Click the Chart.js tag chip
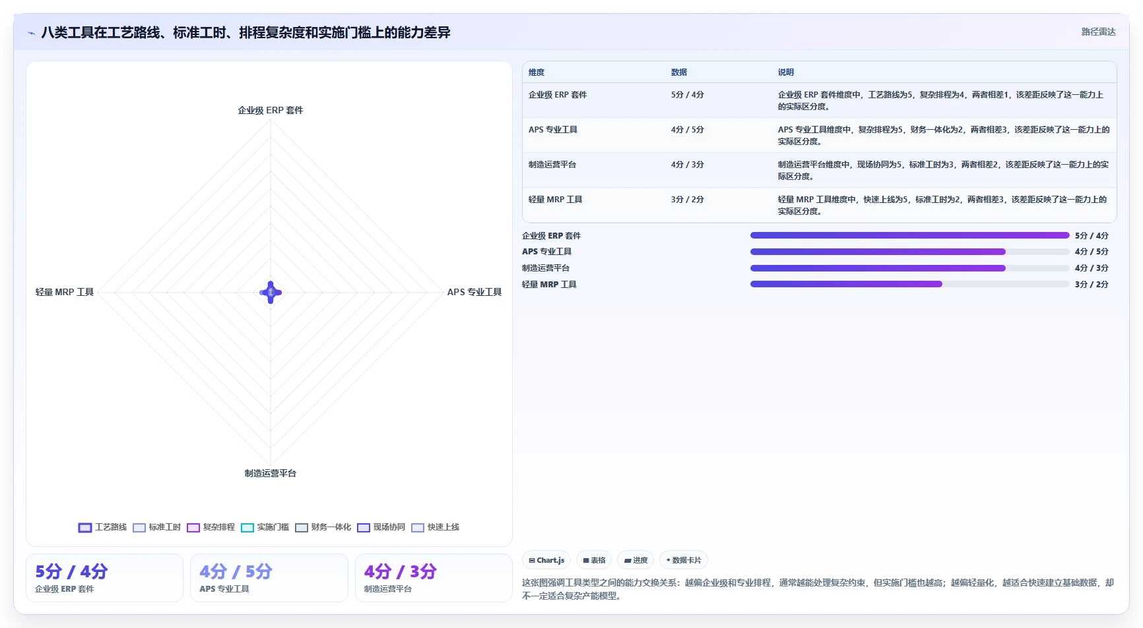The width and height of the screenshot is (1143, 628). tap(546, 560)
